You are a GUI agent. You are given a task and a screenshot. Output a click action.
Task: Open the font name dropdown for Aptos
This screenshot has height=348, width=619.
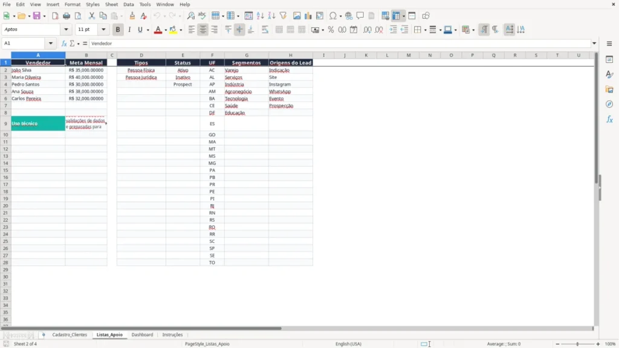[66, 30]
